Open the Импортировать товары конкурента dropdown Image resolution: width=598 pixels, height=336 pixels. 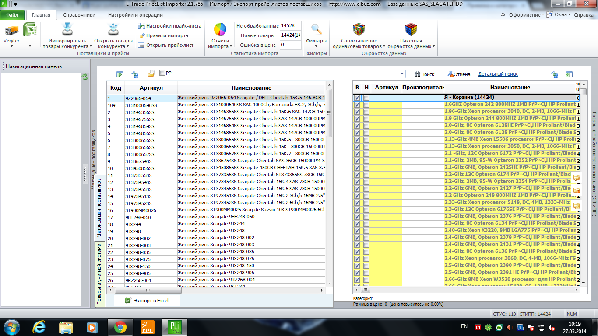(x=91, y=47)
